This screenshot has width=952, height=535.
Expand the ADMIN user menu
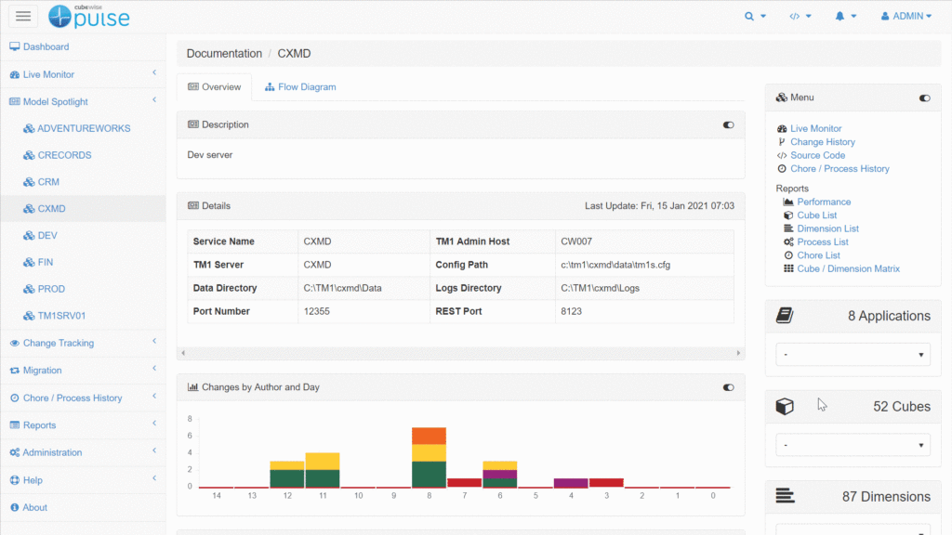[905, 16]
